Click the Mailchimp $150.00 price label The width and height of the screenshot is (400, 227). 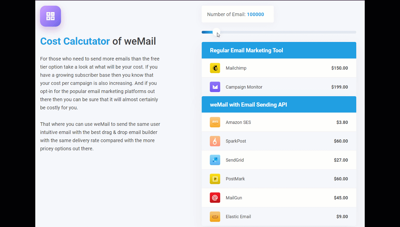click(340, 68)
